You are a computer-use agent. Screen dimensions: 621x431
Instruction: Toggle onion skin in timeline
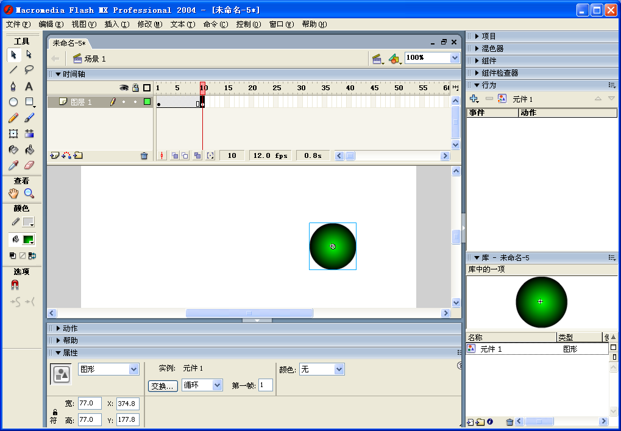174,155
